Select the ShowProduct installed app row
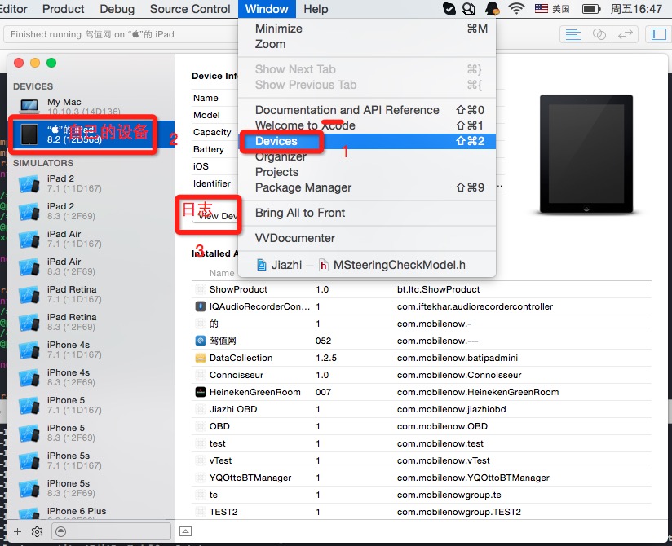 pyautogui.click(x=422, y=289)
